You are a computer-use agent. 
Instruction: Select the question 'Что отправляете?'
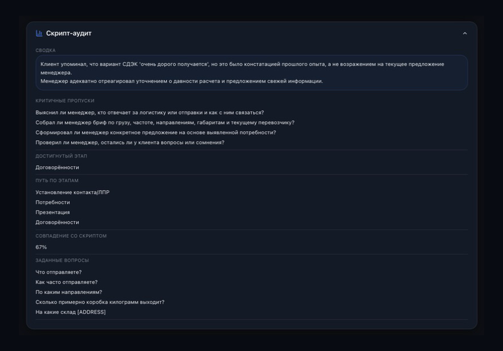pos(58,272)
